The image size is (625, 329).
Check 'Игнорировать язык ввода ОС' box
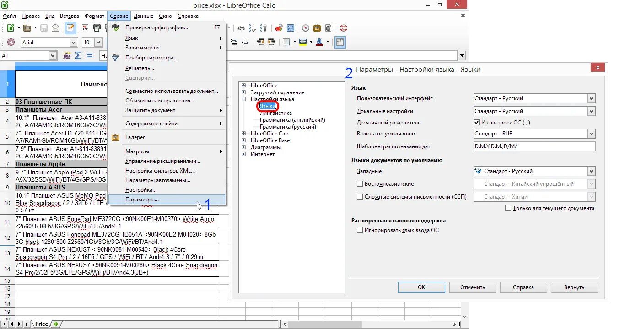click(360, 230)
